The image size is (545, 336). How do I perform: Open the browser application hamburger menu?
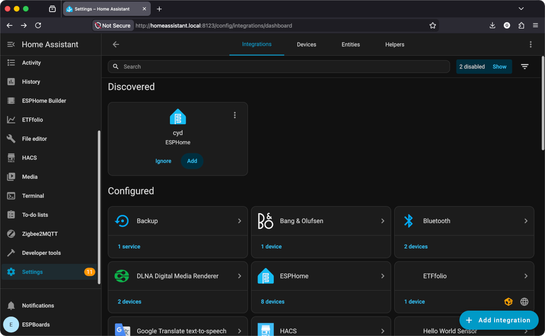point(535,25)
